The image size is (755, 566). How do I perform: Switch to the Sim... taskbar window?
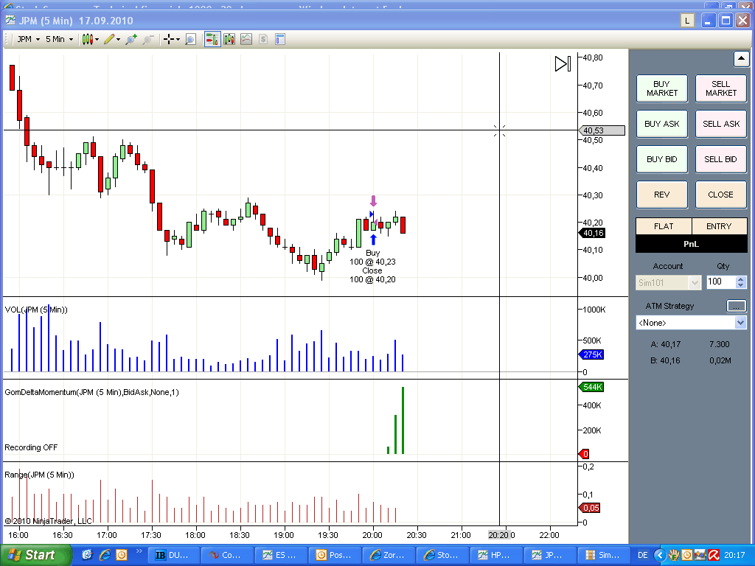point(603,555)
